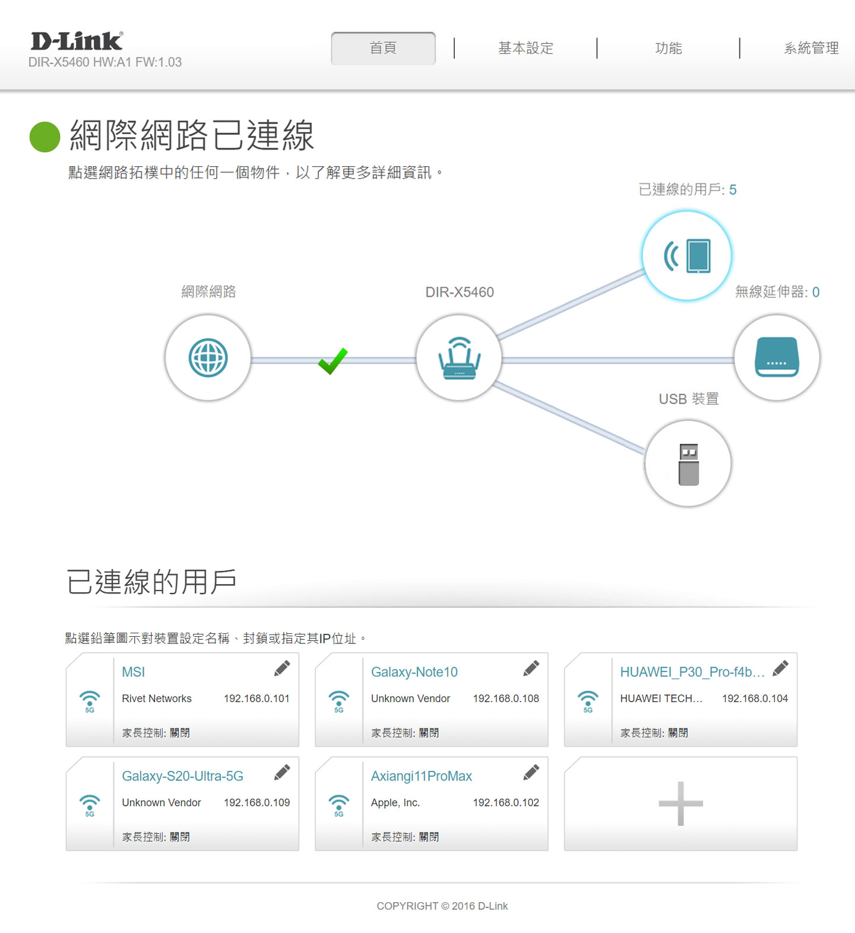The image size is (855, 933).
Task: Open the 系統管理 menu
Action: click(x=811, y=48)
